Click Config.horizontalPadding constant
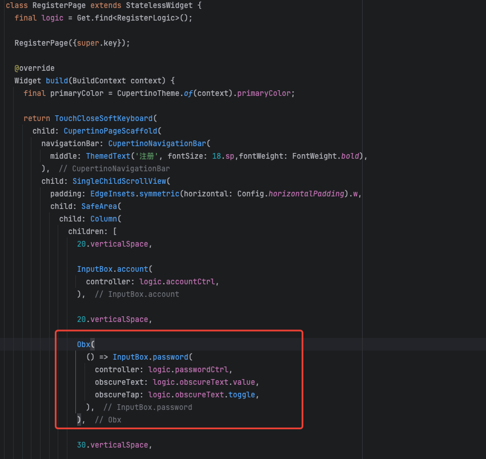 (x=291, y=194)
